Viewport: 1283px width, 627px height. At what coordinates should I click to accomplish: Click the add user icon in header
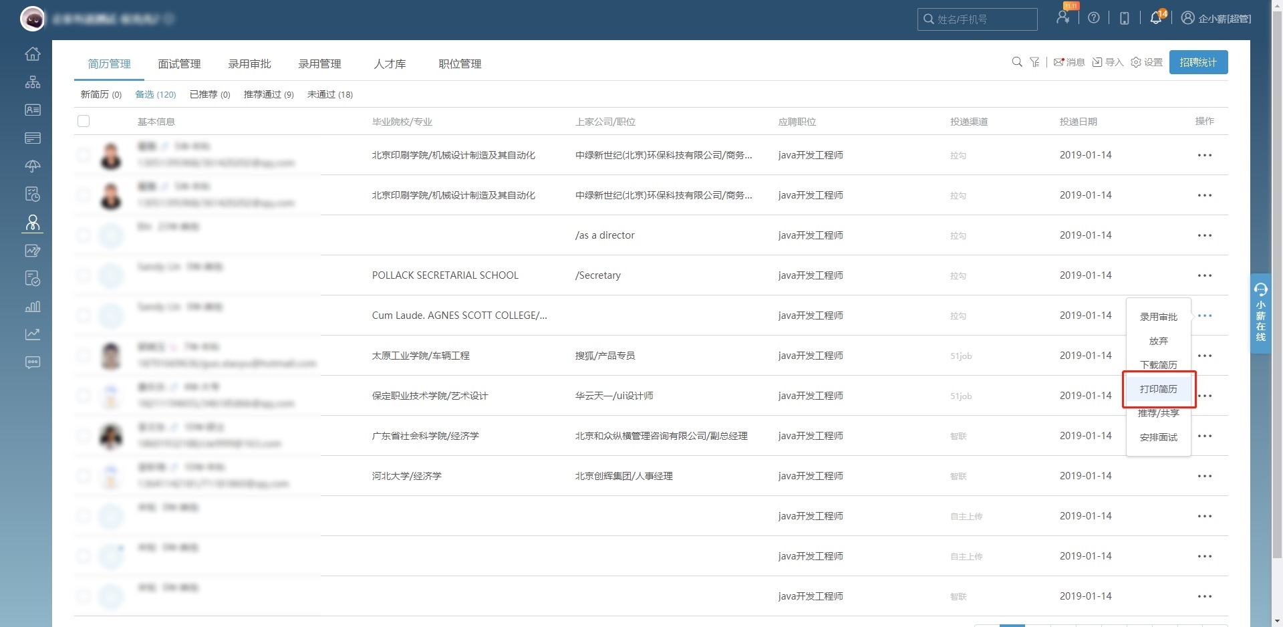tap(1063, 17)
